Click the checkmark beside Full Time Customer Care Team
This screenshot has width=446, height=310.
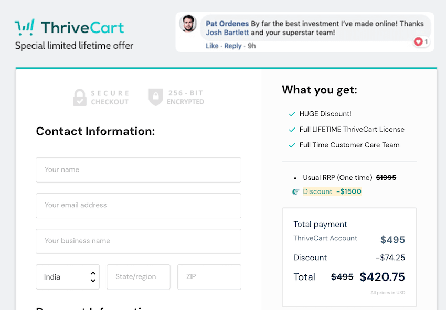click(292, 145)
